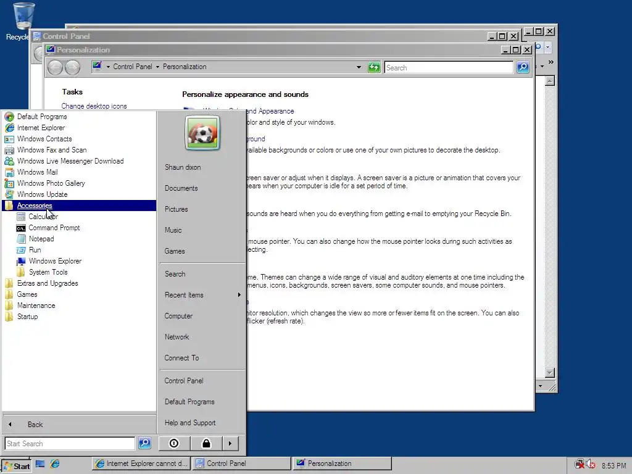The height and width of the screenshot is (474, 632).
Task: Switch to Control Panel taskbar button
Action: click(x=241, y=464)
